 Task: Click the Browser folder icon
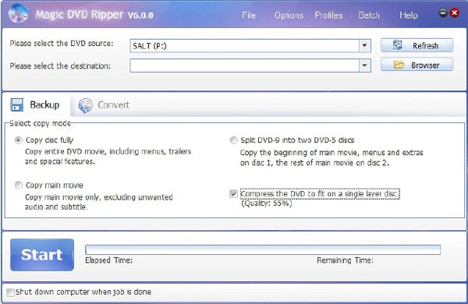click(399, 65)
